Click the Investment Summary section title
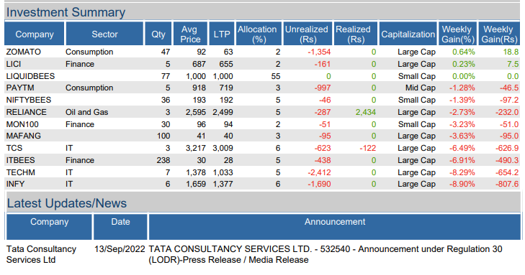525x275 pixels. click(x=66, y=12)
